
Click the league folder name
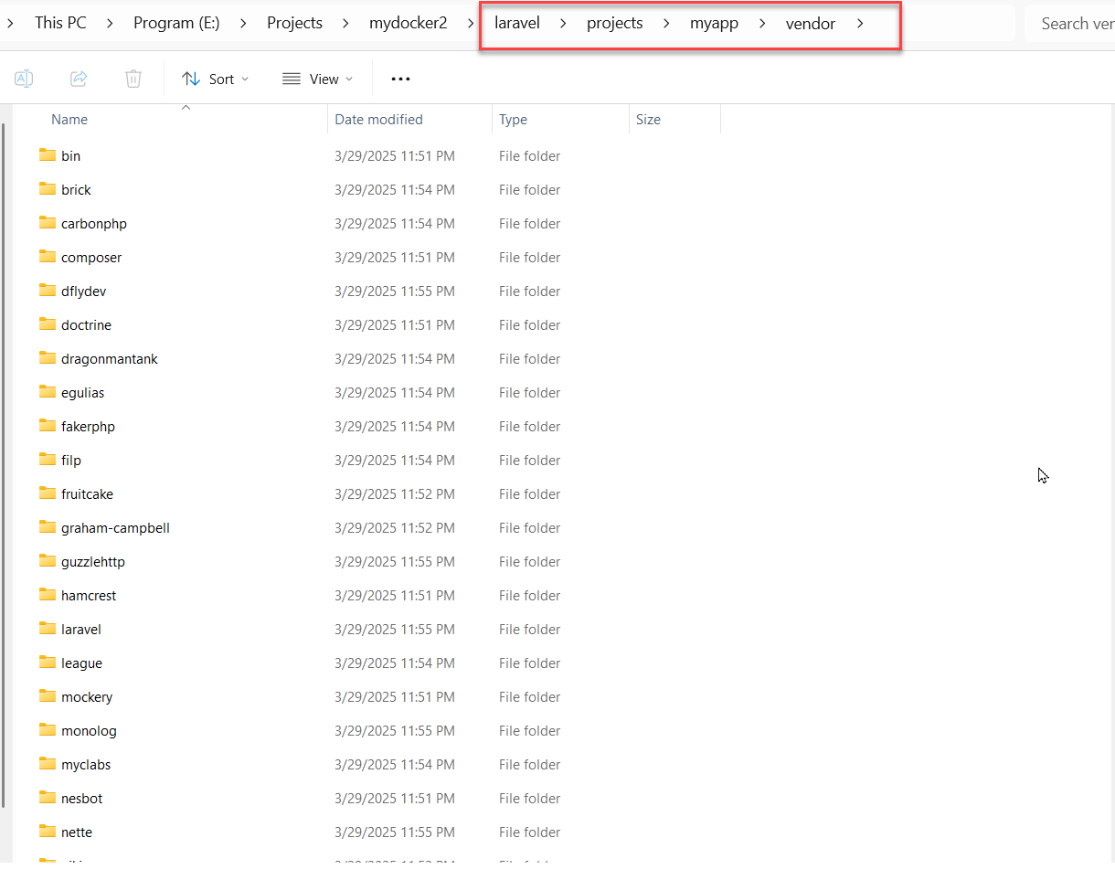pos(81,663)
